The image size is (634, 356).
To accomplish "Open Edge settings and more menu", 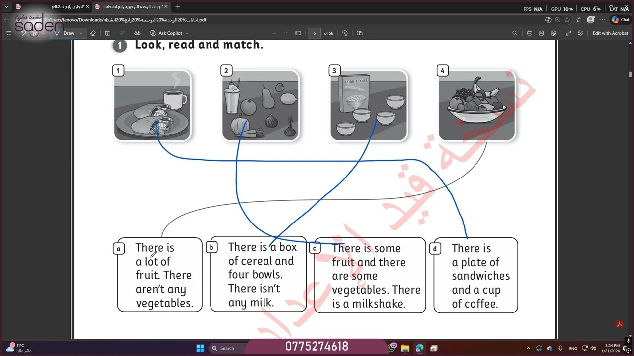I will (x=602, y=20).
